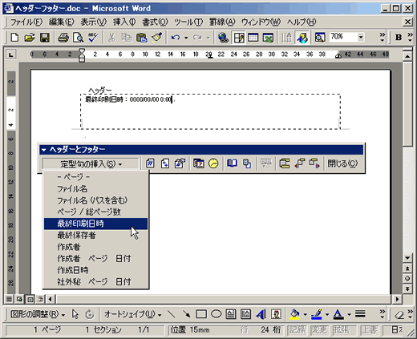Expand the オートシェイプ dropdown menu
417x339 pixels.
click(132, 314)
